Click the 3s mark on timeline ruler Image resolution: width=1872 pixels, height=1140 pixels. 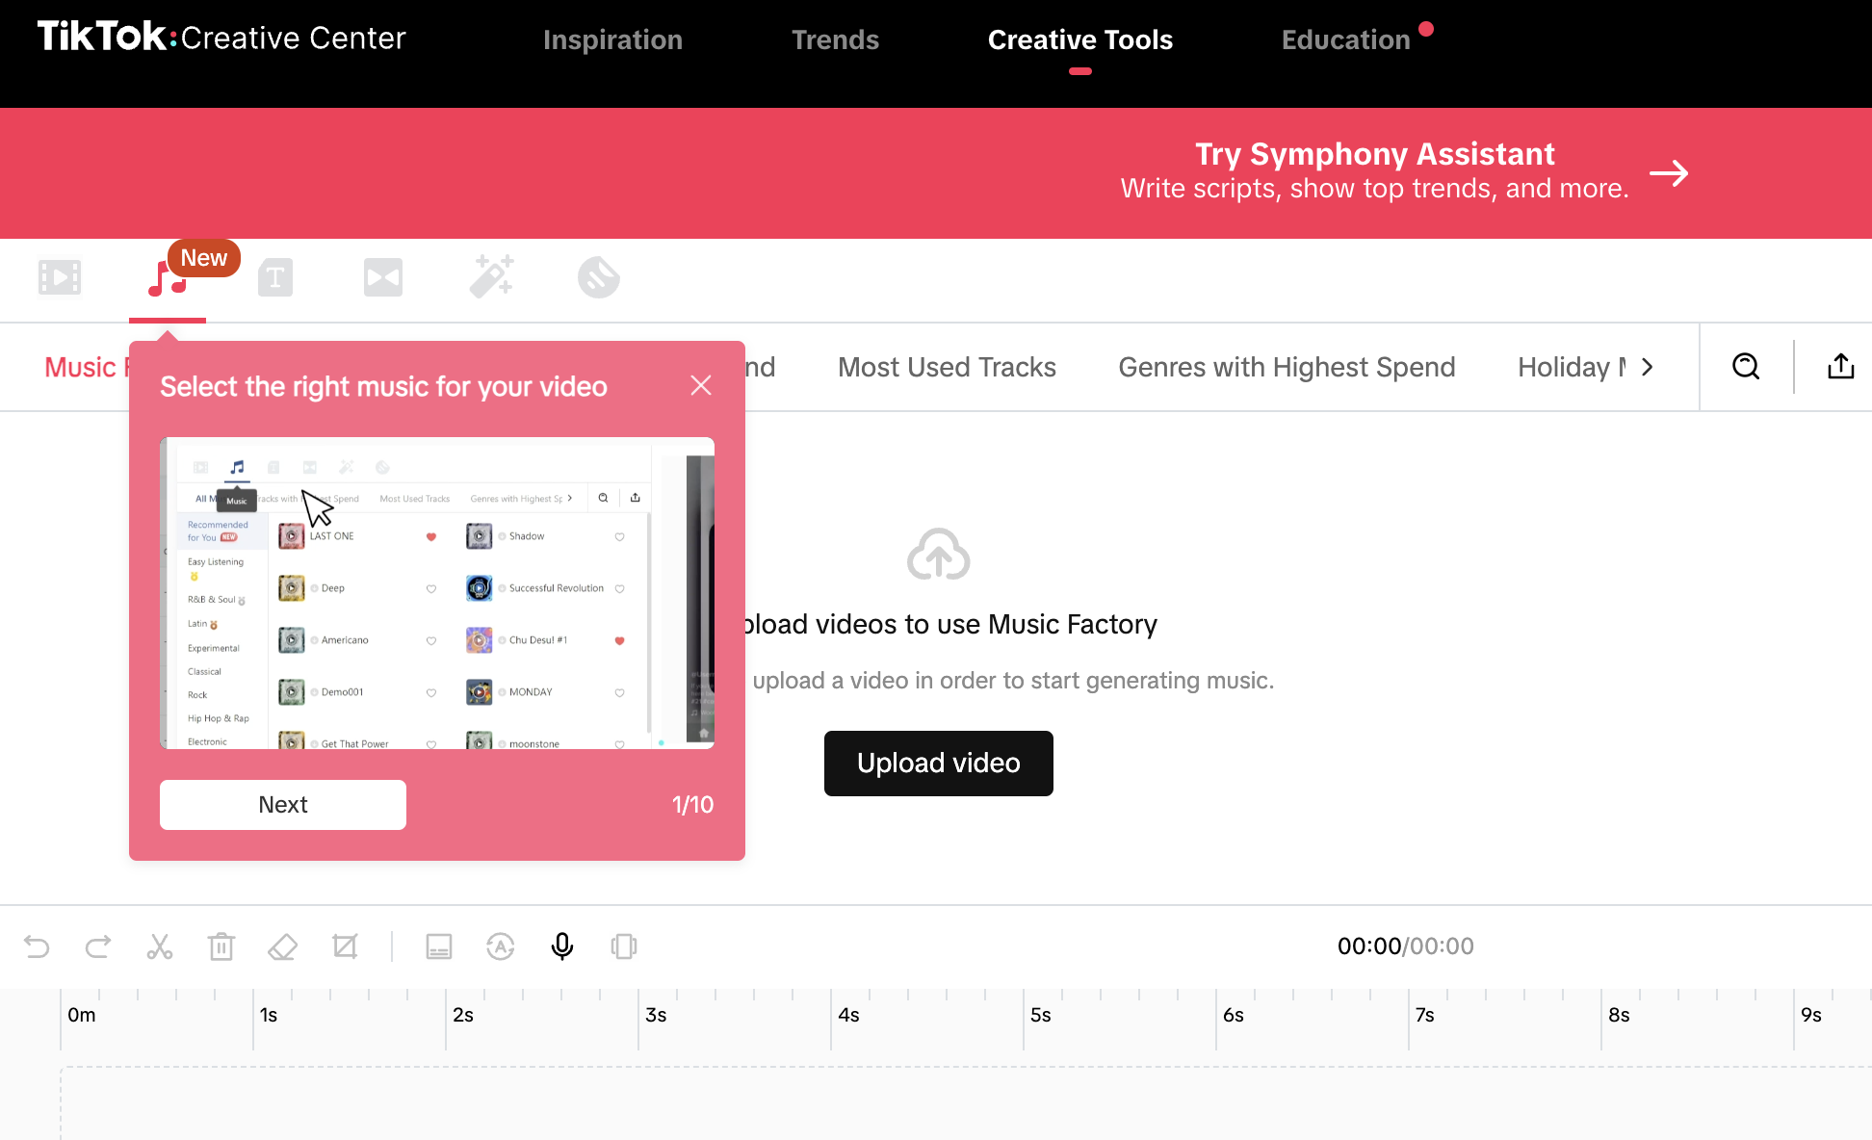pyautogui.click(x=656, y=1015)
